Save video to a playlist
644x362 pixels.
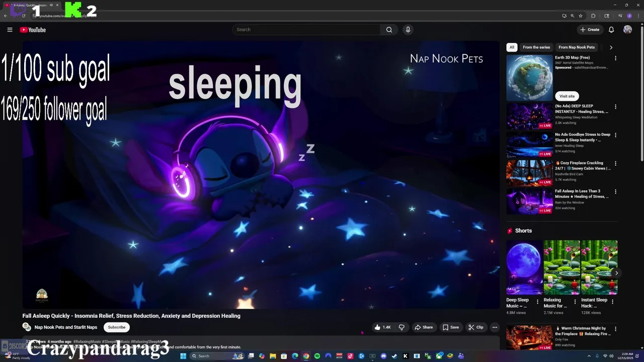[450, 327]
